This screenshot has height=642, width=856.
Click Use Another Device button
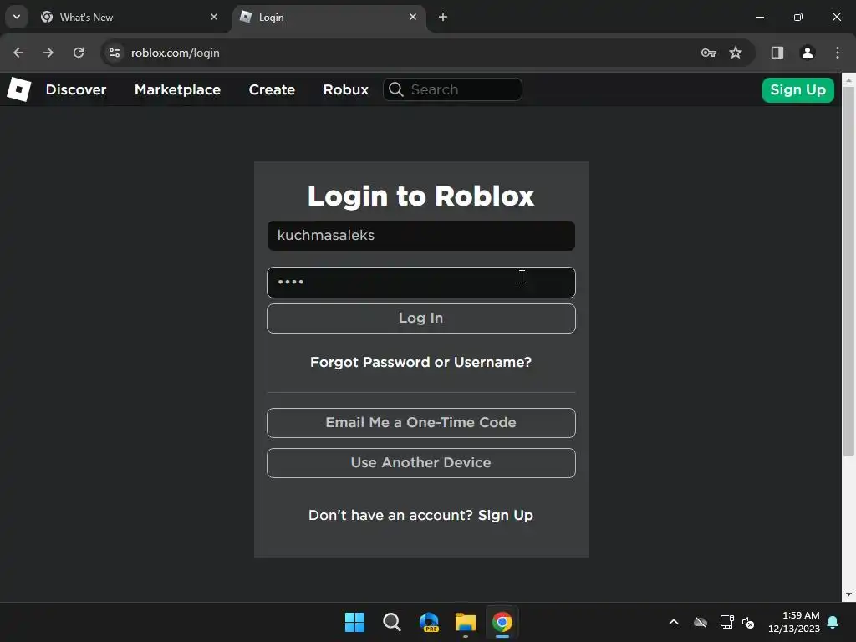point(421,463)
